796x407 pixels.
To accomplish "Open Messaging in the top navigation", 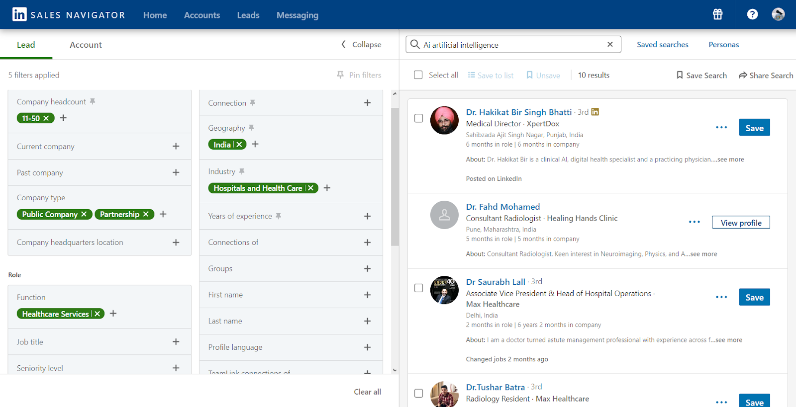I will [298, 15].
